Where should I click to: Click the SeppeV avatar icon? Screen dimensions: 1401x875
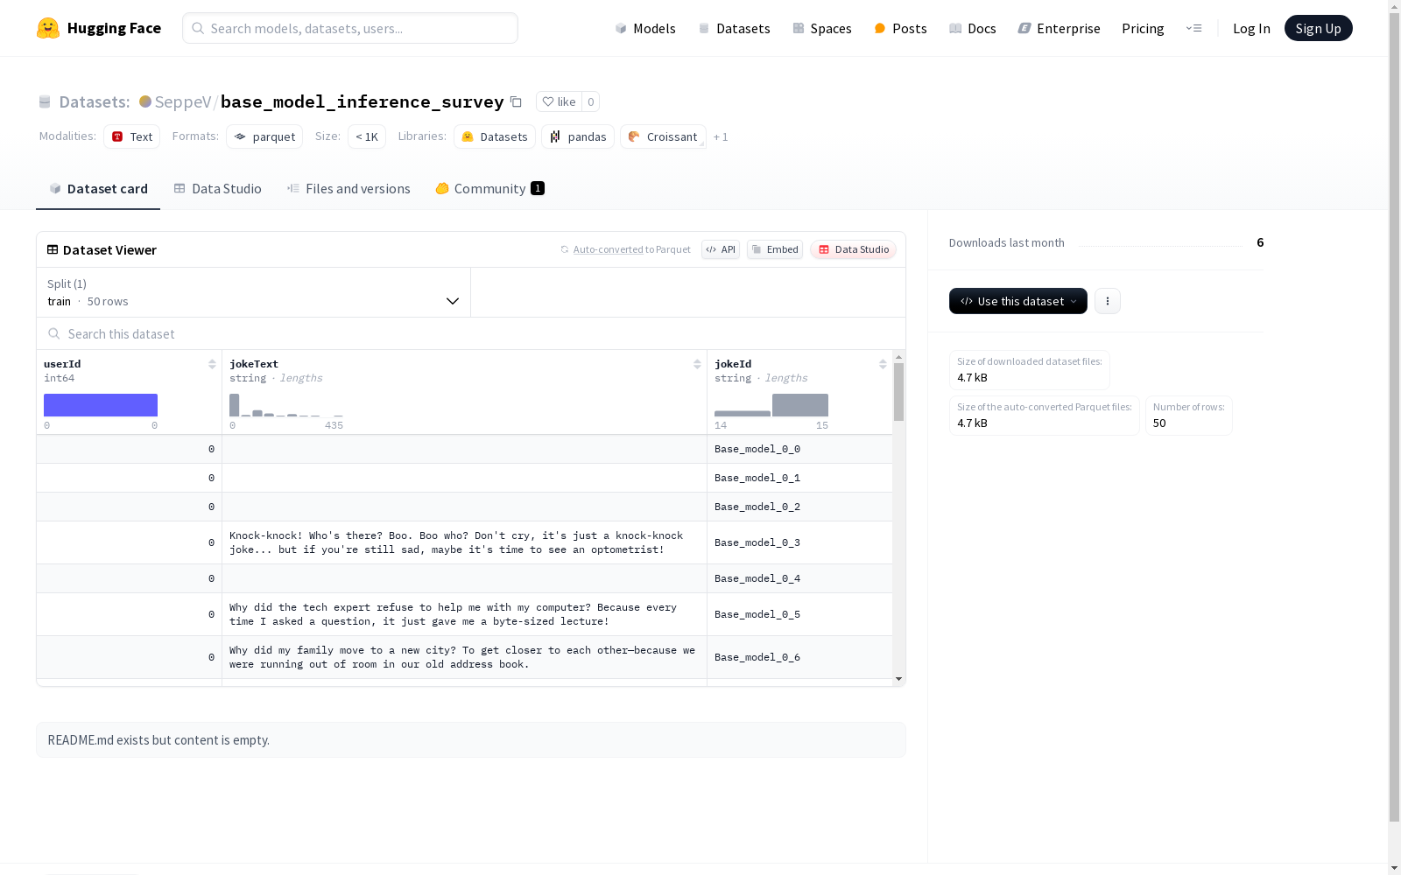pyautogui.click(x=145, y=101)
